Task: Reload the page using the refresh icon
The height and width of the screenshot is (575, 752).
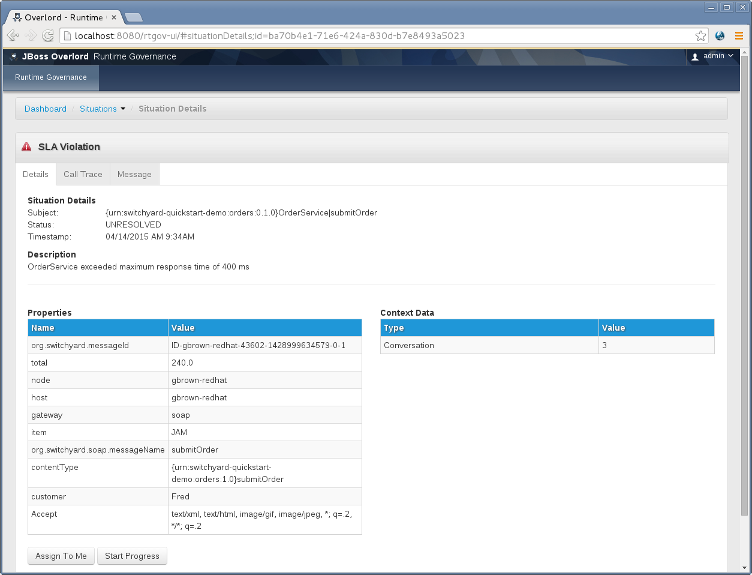Action: (48, 35)
